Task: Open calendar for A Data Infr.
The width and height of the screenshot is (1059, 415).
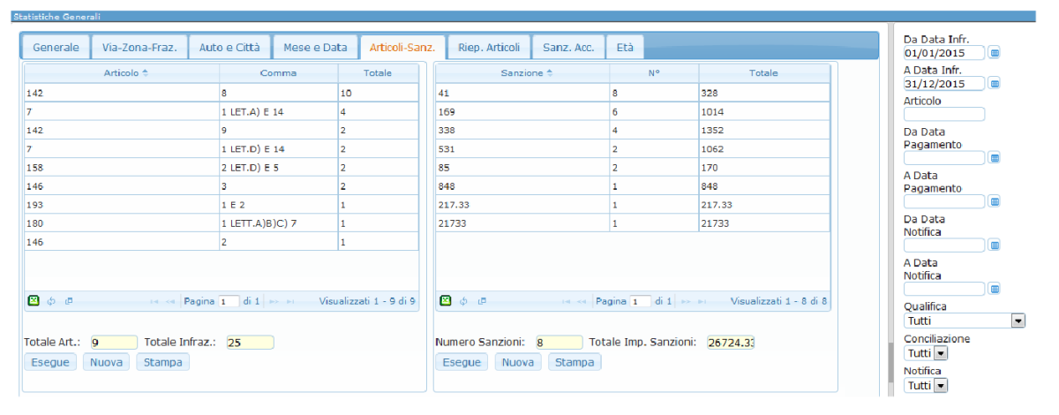Action: (x=995, y=84)
